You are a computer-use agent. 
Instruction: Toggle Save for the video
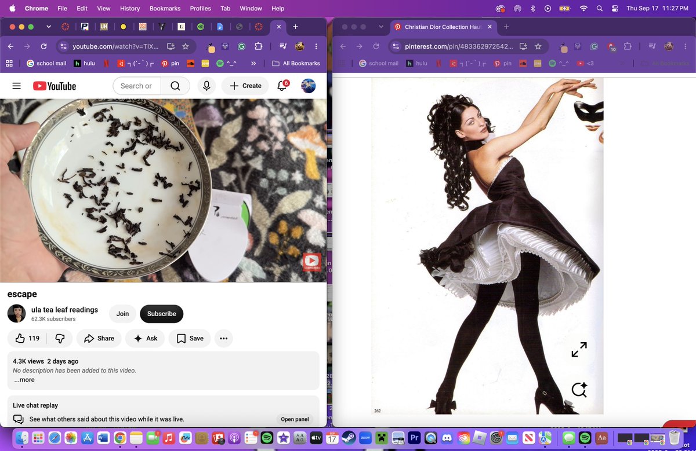click(190, 338)
